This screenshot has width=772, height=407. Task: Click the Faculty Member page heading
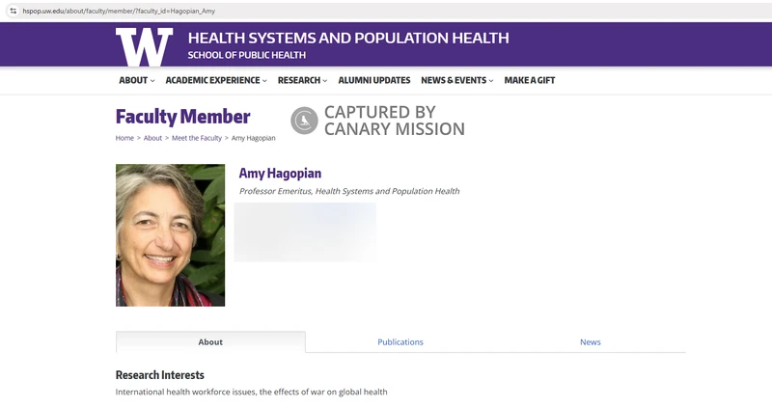[182, 117]
